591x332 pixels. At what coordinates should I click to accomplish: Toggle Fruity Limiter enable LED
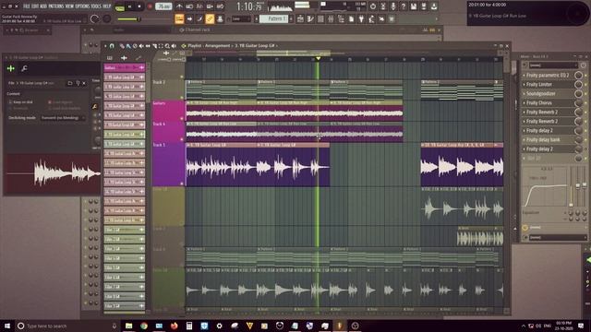[585, 85]
